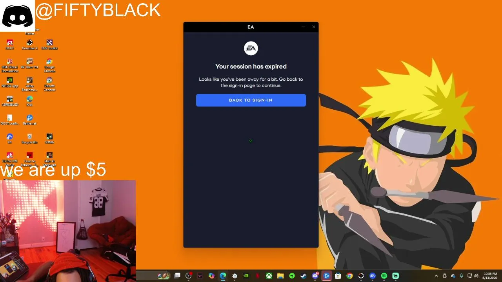Open OneDrive tray icon
Image resolution: width=502 pixels, height=282 pixels.
pos(453,276)
